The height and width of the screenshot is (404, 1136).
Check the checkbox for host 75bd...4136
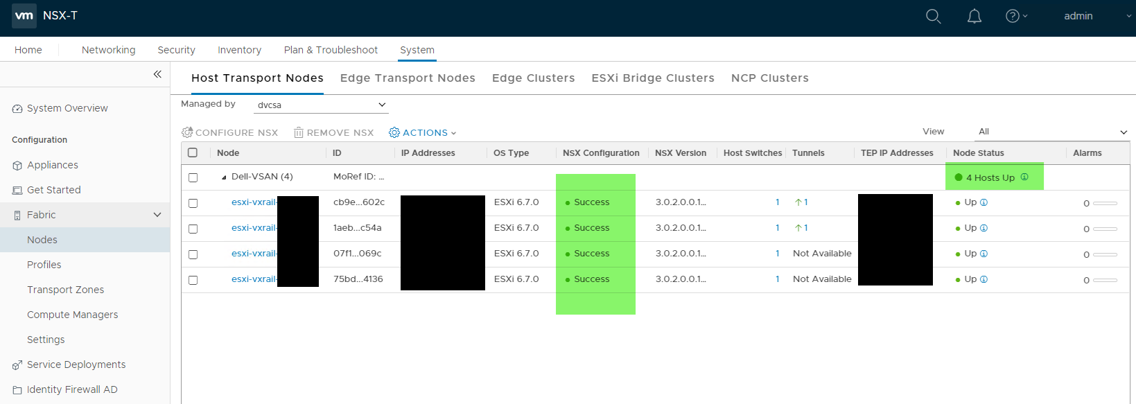[x=193, y=280]
